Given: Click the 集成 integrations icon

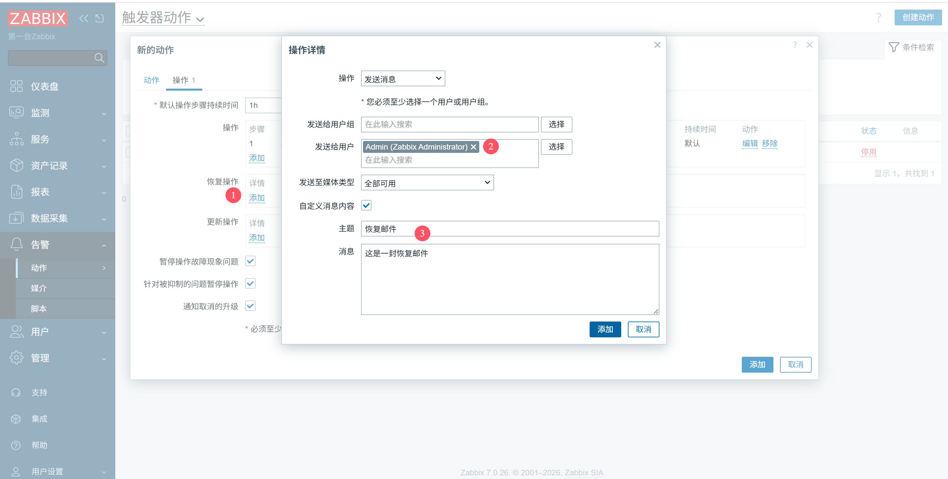Looking at the screenshot, I should 16,419.
